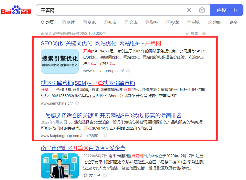Screen dimensions: 246x180
Task: Click the result count text 约82,100,000个
Action: point(74,33)
